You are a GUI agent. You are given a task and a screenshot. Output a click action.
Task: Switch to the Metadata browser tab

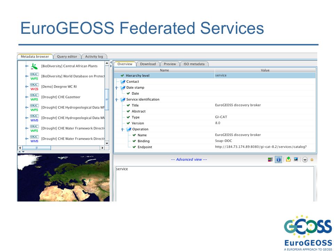coord(35,56)
